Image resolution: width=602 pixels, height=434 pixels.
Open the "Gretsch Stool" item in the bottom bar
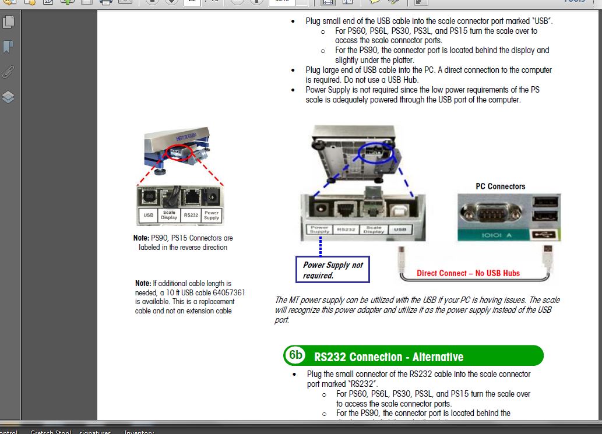(x=51, y=431)
